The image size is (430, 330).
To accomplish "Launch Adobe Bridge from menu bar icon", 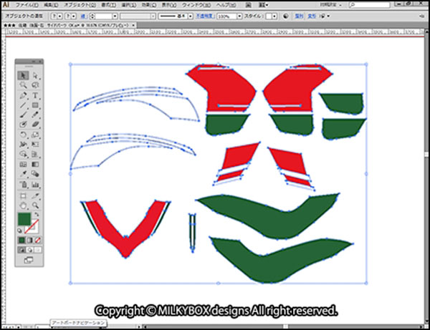I will click(x=248, y=5).
